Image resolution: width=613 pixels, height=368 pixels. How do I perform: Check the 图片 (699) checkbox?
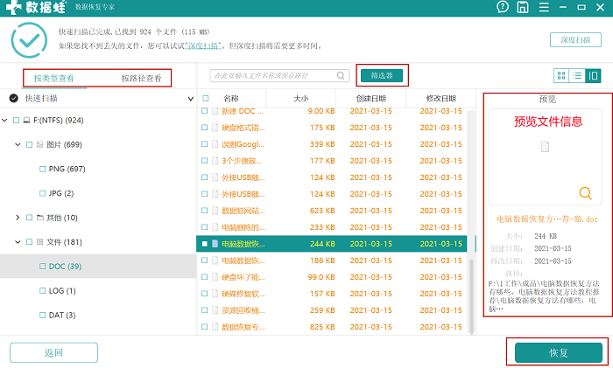pos(29,145)
